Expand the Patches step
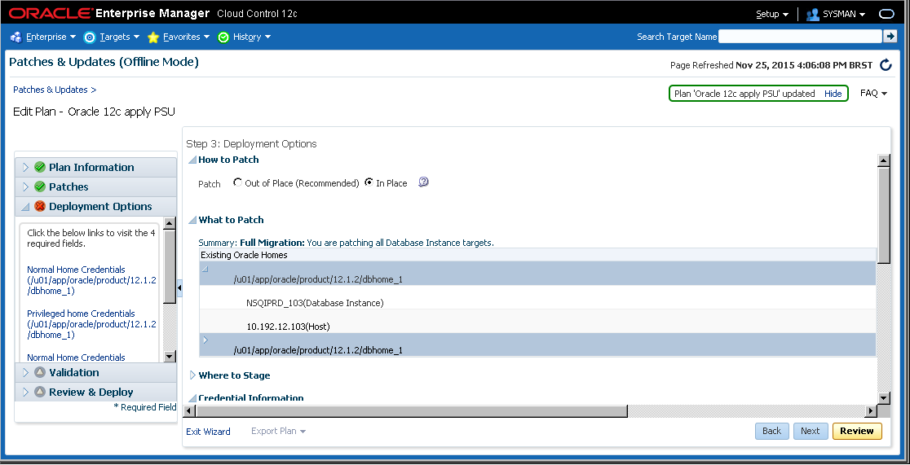This screenshot has width=910, height=465. pos(25,186)
